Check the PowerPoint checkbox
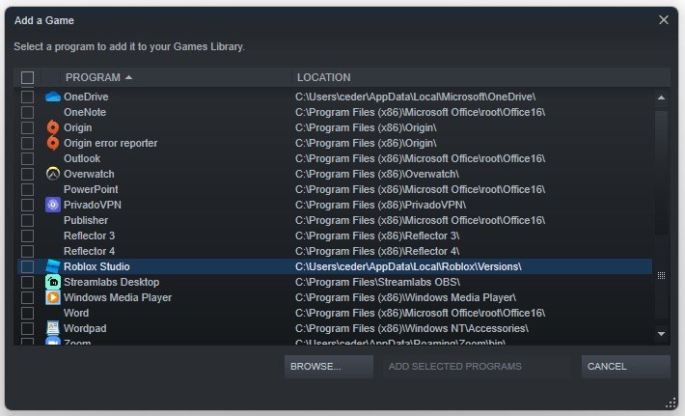 (x=28, y=189)
